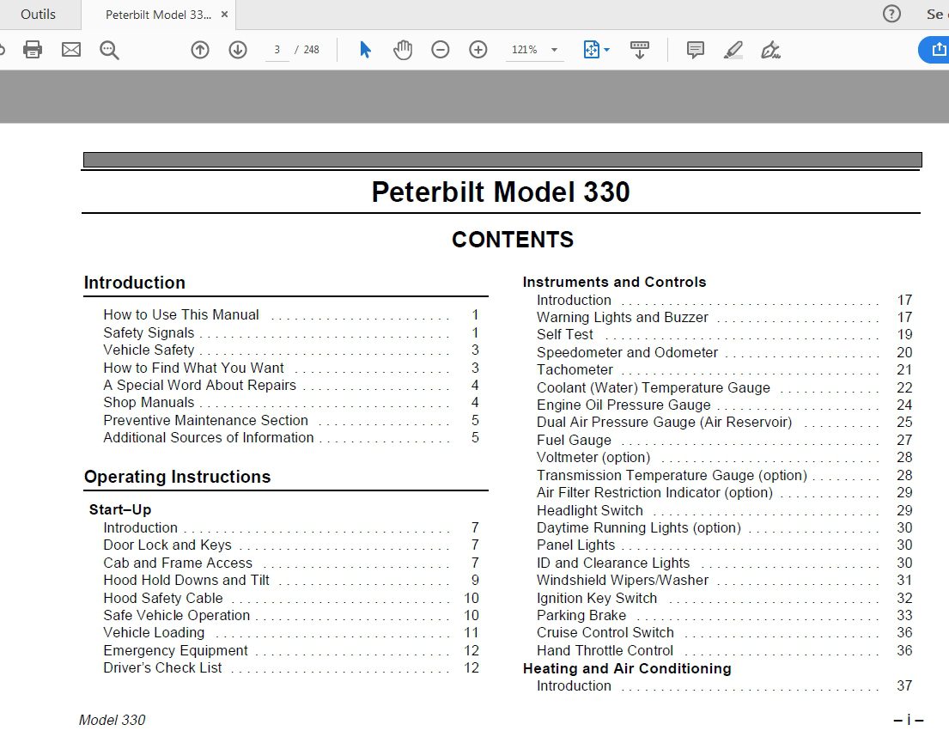Close the Peterbilt Model 33... tab
This screenshot has height=749, width=949.
224,15
